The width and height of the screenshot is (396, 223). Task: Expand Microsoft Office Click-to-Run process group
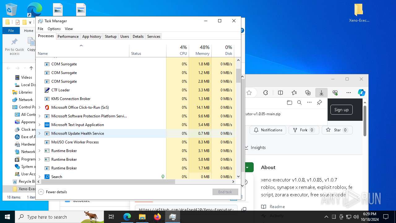tap(39, 107)
